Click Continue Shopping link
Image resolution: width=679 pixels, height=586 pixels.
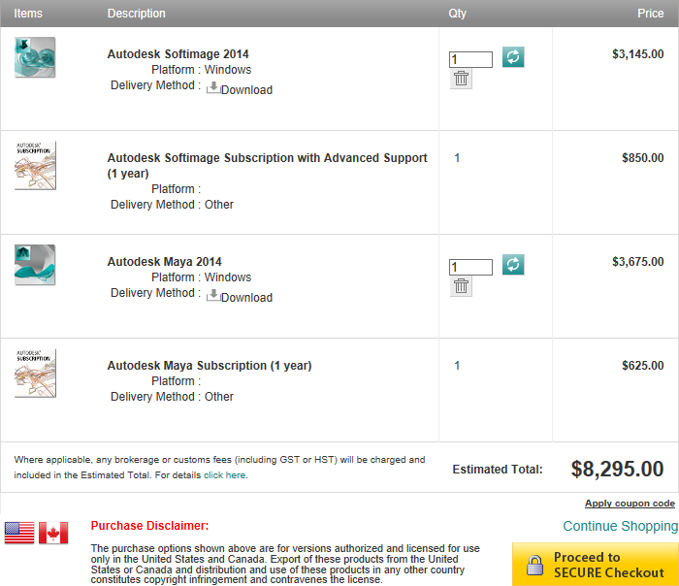(620, 527)
